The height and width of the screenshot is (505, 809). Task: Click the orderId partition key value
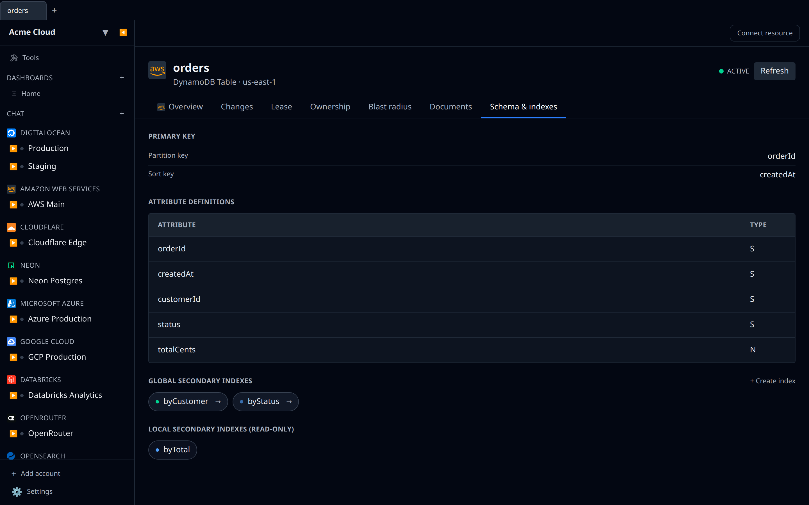pos(781,156)
